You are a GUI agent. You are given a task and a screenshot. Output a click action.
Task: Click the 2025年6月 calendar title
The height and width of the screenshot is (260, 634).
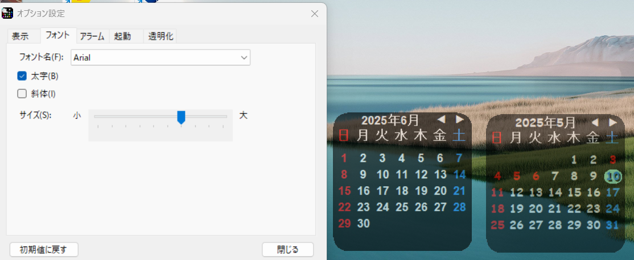(390, 120)
